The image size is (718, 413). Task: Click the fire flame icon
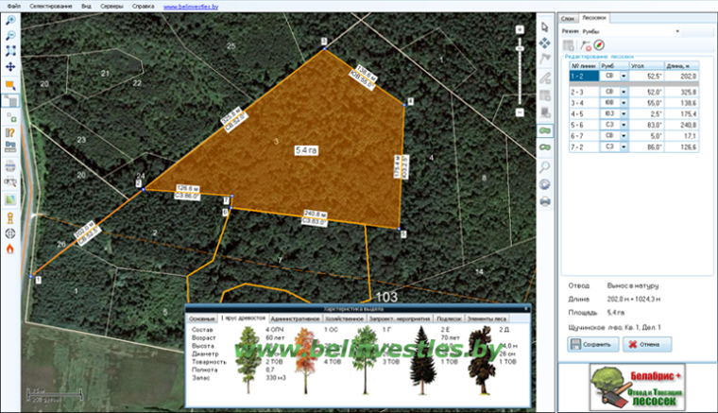tap(10, 249)
